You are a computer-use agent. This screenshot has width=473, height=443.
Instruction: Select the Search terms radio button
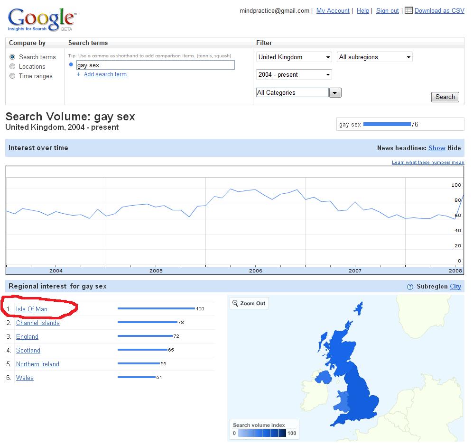click(12, 57)
